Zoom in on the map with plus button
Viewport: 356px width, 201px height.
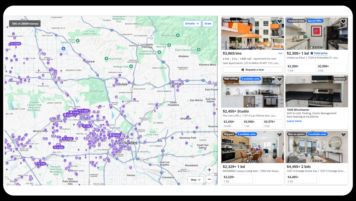(209, 170)
